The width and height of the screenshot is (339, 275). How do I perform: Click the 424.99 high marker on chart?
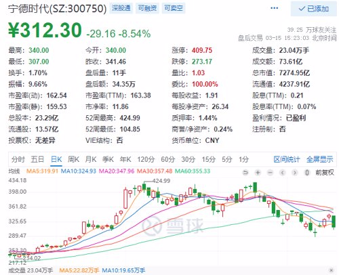[x=161, y=181]
